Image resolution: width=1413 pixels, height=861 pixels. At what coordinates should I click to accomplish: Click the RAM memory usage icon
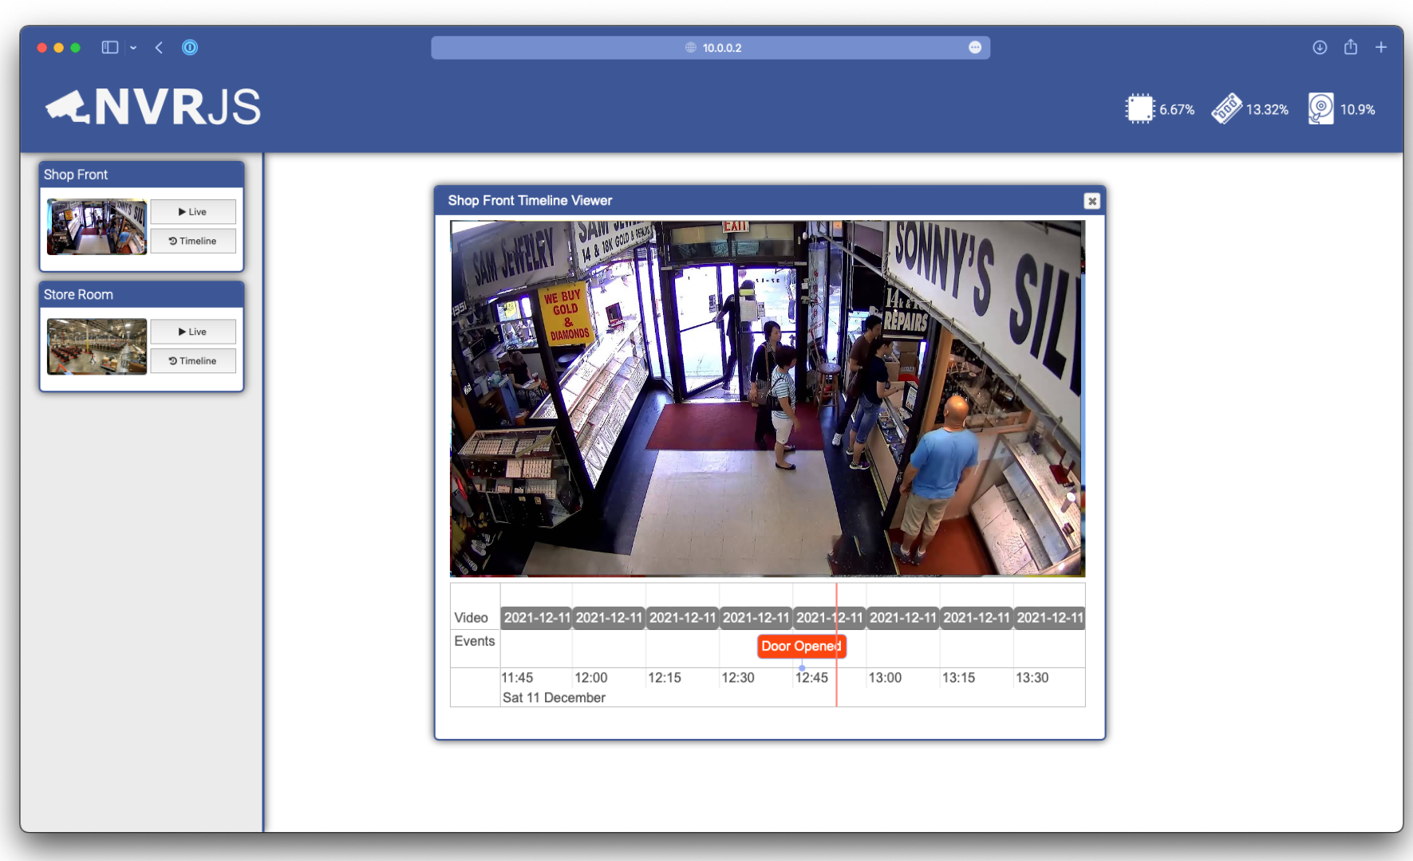click(1226, 109)
